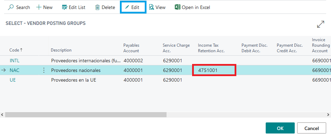Click Service Charge 6290001 in NAC row
This screenshot has height=138, width=331.
172,70
